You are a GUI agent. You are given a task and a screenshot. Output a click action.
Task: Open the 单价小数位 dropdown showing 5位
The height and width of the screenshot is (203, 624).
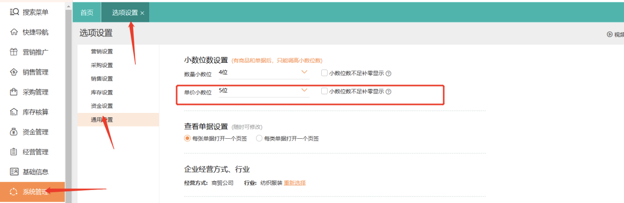tap(263, 91)
